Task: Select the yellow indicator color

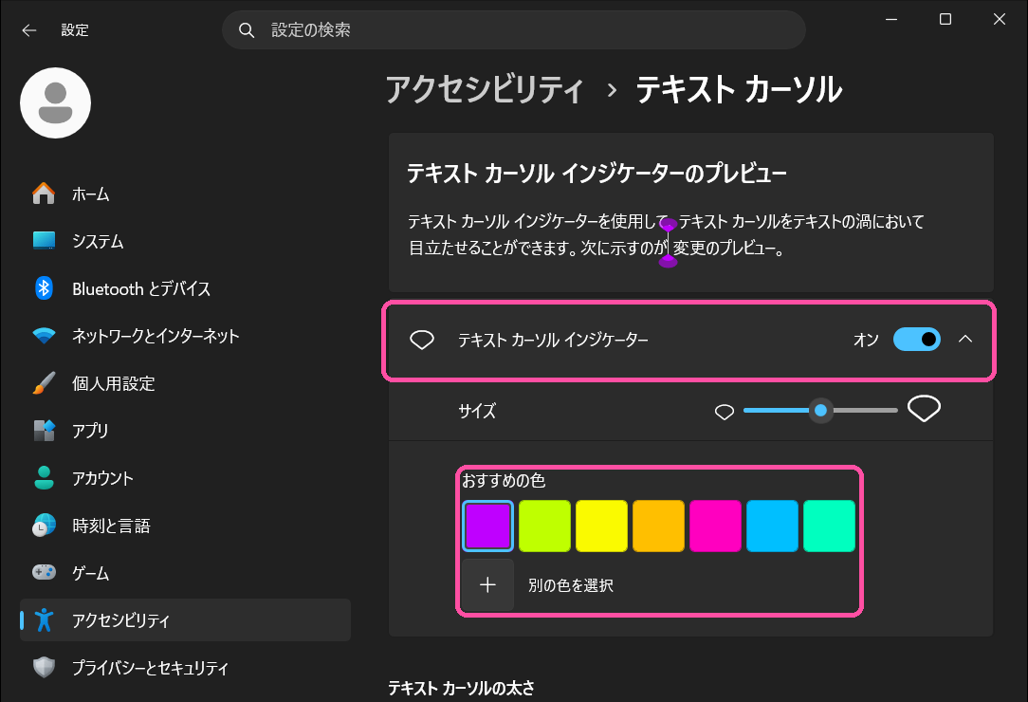Action: (602, 526)
